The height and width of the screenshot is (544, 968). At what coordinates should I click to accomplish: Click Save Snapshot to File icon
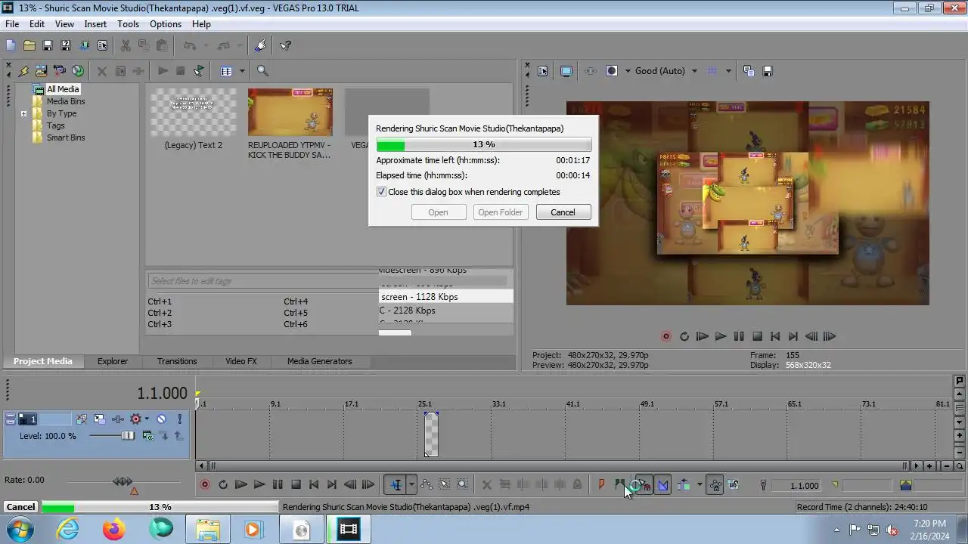768,71
